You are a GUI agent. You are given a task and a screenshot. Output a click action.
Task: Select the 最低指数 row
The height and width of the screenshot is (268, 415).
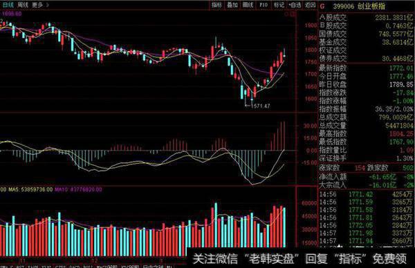367,142
